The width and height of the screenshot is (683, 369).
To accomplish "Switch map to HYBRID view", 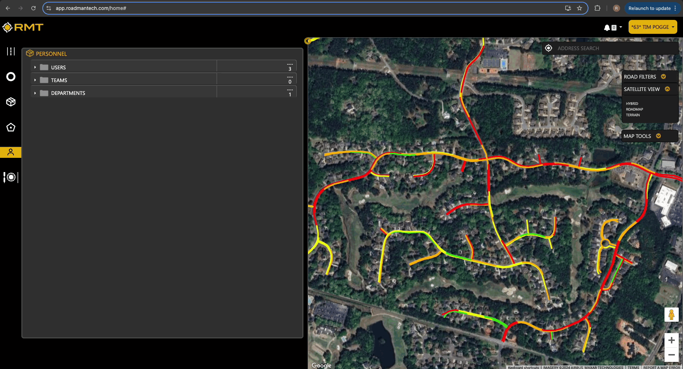I will coord(632,103).
